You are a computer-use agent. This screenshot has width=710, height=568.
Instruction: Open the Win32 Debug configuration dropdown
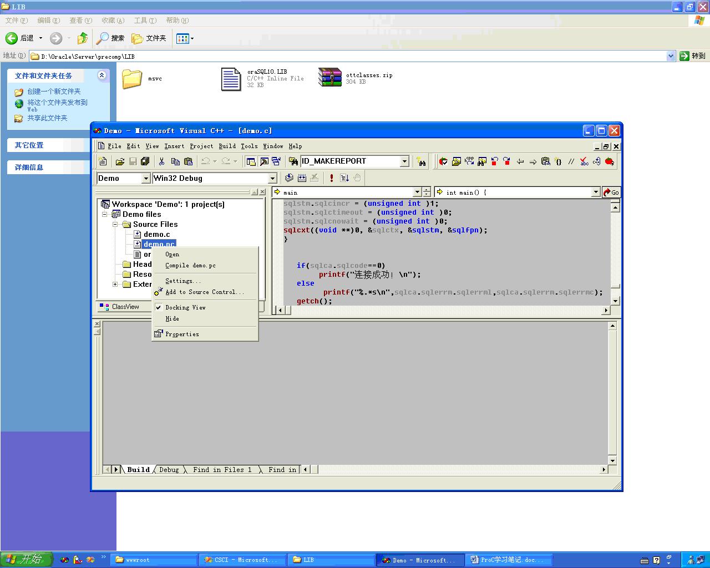click(x=272, y=178)
